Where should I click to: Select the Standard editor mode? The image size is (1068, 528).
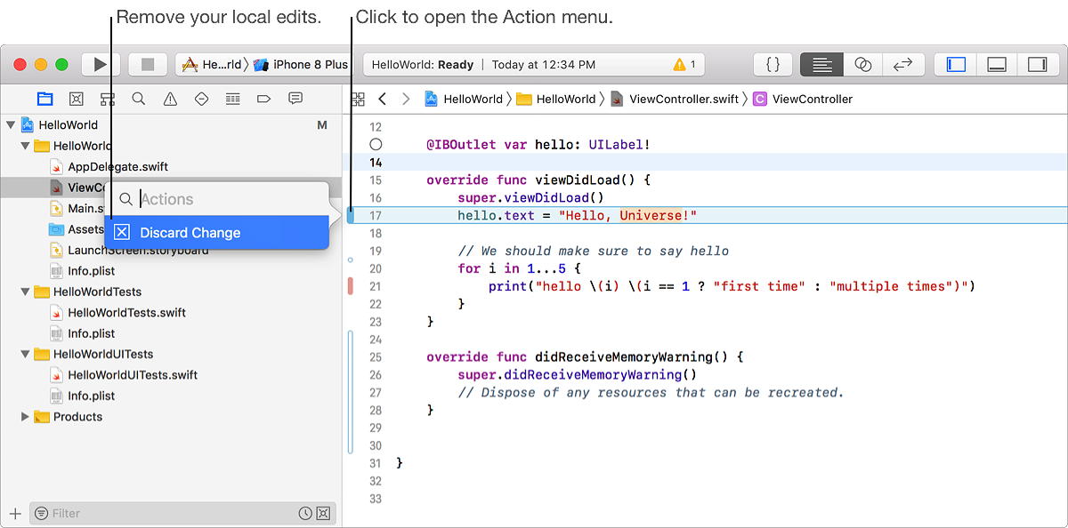(821, 65)
